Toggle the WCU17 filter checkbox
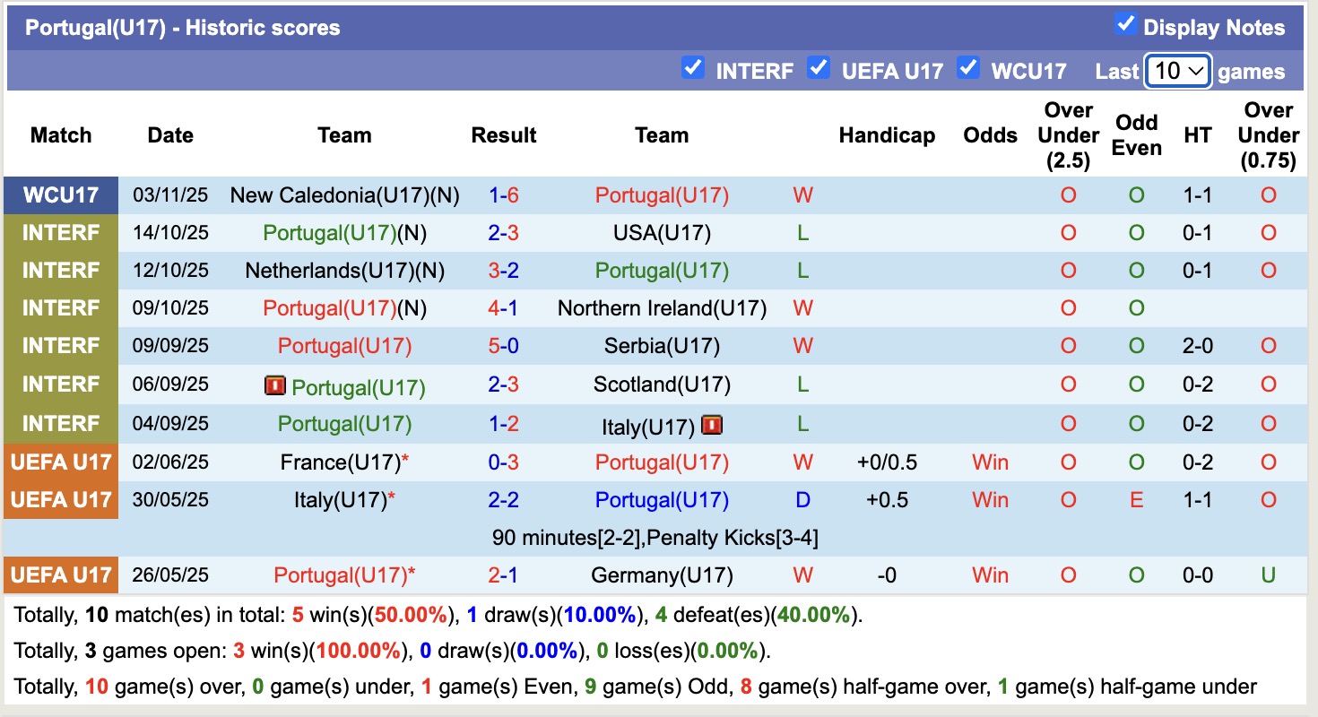The height and width of the screenshot is (717, 1318). (968, 67)
